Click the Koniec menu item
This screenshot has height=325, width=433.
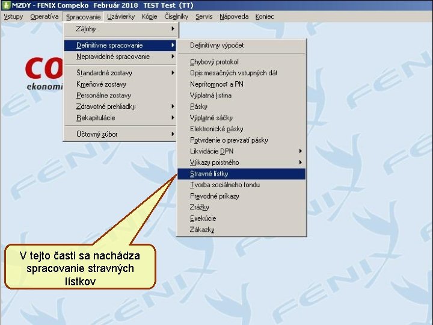point(264,17)
